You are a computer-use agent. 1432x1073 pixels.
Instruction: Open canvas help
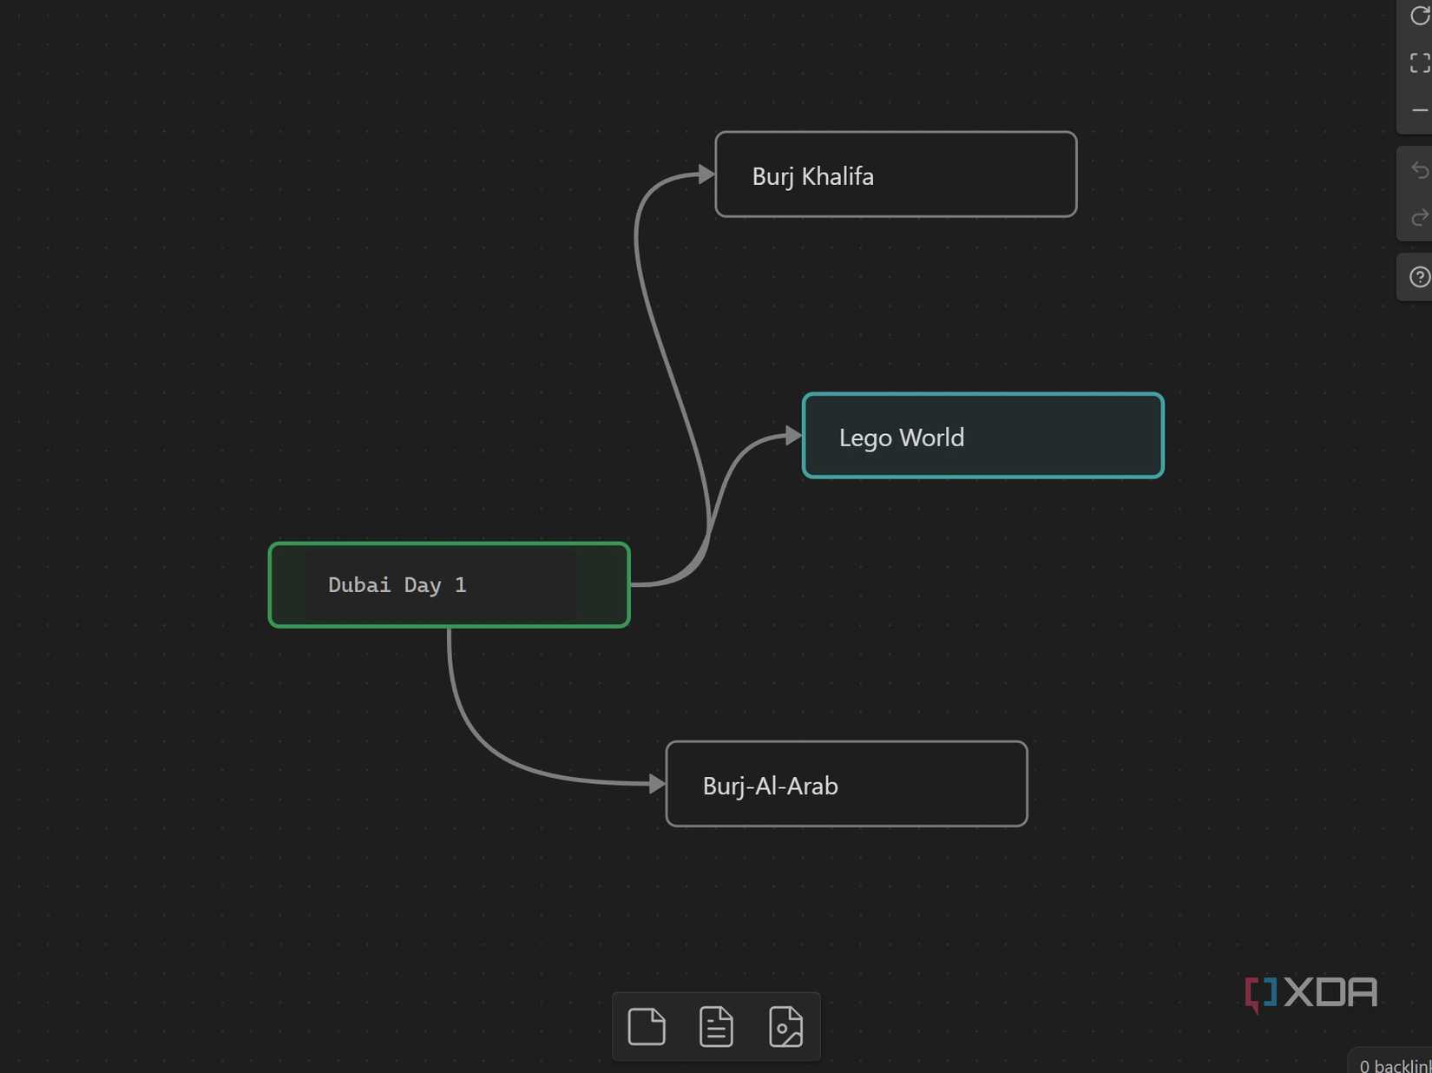tap(1419, 277)
